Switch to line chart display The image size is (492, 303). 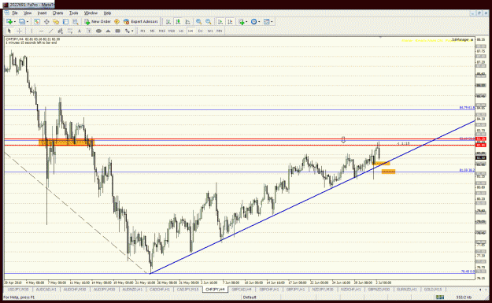[x=187, y=22]
